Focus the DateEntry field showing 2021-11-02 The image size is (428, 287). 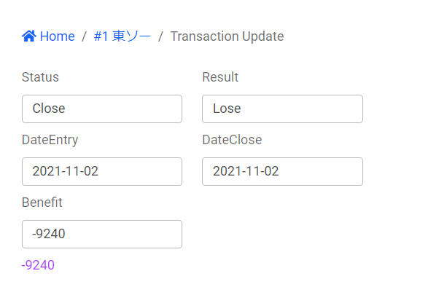pos(102,172)
